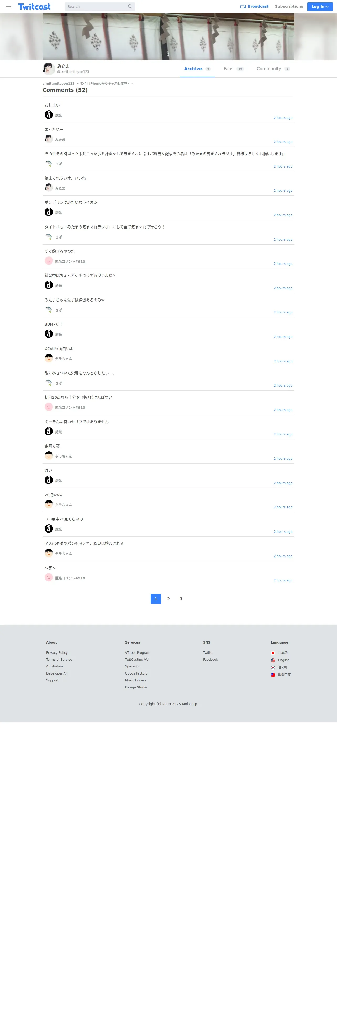Click into the Search input field
The width and height of the screenshot is (337, 1013).
tap(96, 7)
